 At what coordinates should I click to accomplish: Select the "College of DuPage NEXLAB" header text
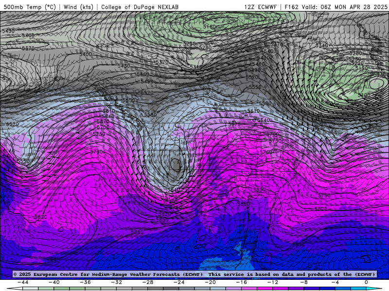pos(140,7)
